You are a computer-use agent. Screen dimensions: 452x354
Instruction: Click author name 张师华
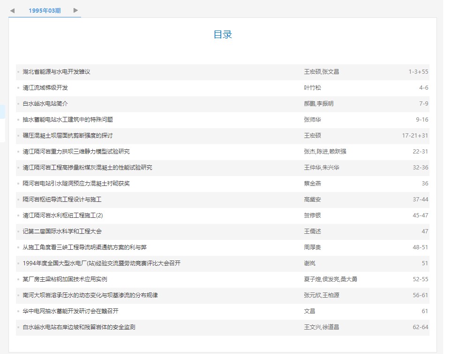312,120
